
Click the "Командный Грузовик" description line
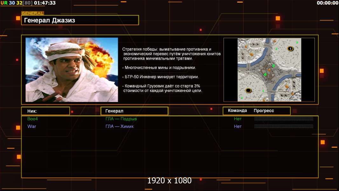(x=163, y=88)
